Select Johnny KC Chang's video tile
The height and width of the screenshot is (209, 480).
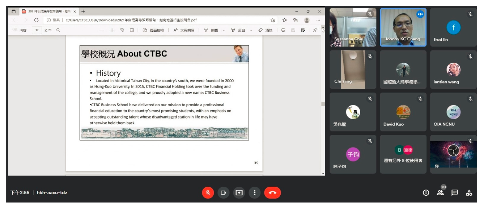(x=403, y=27)
